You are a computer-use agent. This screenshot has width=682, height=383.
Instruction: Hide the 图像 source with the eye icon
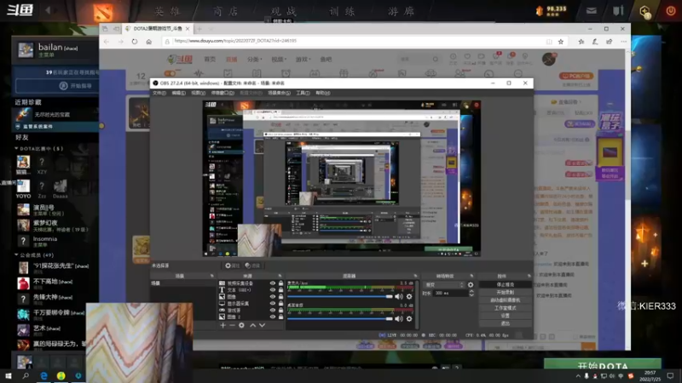point(273,296)
